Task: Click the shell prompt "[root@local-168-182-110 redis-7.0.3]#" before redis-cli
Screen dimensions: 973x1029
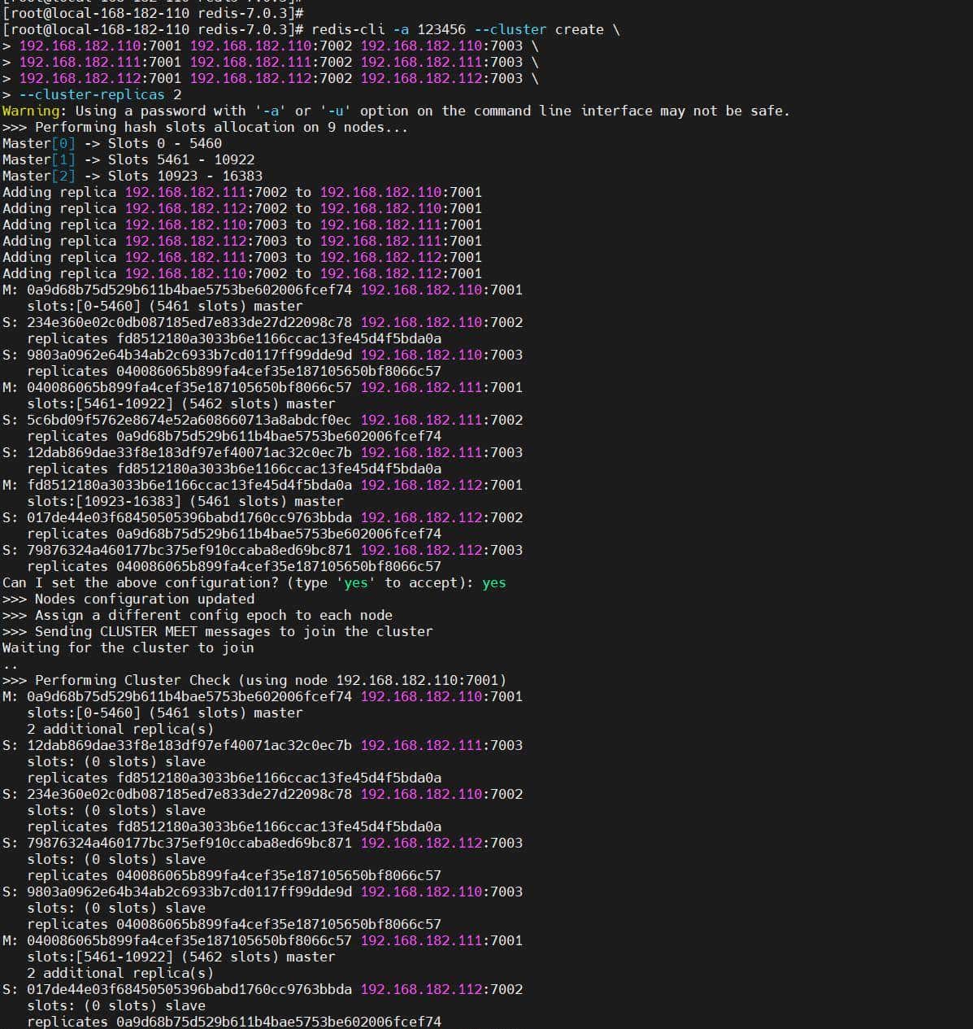Action: coord(153,30)
